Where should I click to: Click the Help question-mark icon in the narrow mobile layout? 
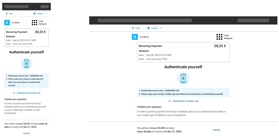coord(7,14)
